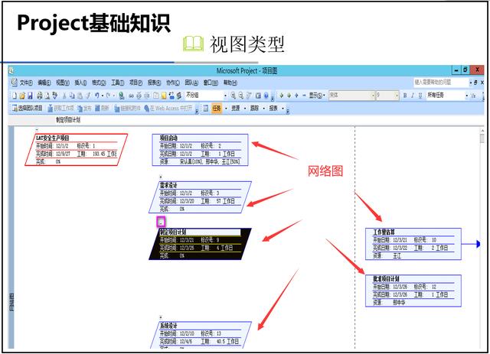Indent the task with the green right arrow
490x354 pixels.
coord(289,96)
